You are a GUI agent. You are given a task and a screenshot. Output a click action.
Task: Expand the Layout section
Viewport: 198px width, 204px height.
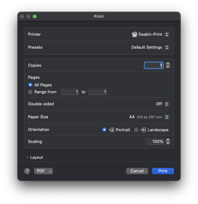point(27,157)
